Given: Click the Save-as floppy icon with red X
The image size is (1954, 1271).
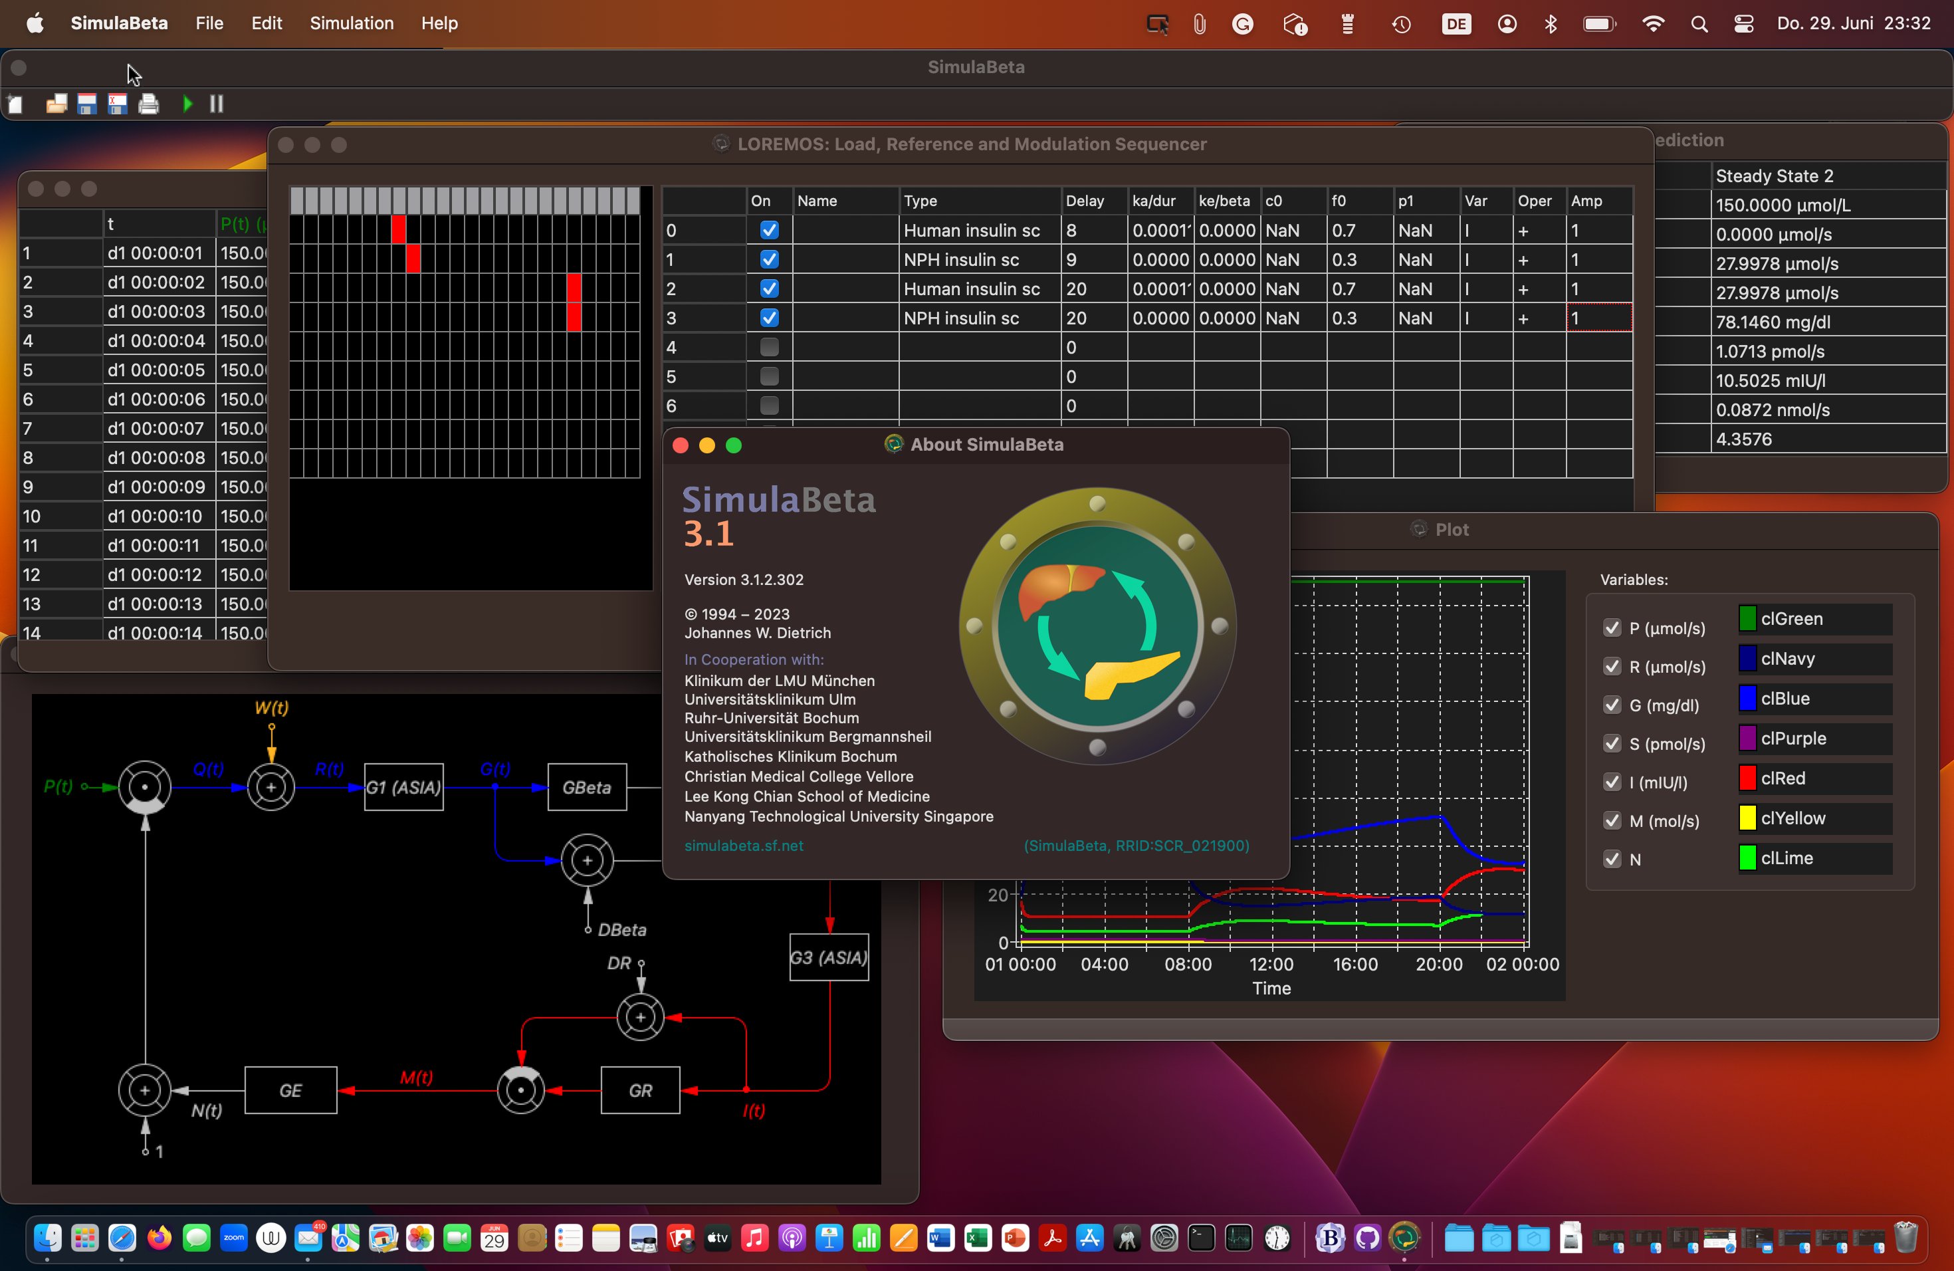Looking at the screenshot, I should 118,104.
